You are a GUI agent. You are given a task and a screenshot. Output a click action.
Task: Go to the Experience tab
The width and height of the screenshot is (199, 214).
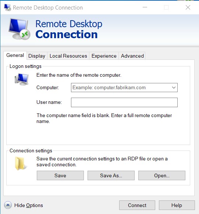tap(104, 56)
